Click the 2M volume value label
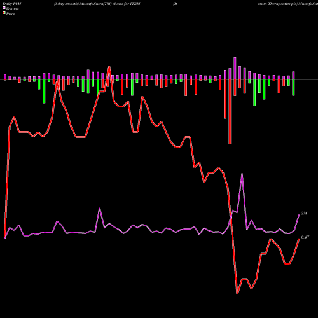Screen dimensions: 318x318 [304, 213]
